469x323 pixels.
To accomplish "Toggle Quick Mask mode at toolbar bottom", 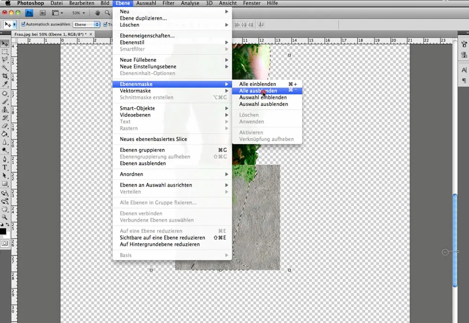I will (5, 243).
